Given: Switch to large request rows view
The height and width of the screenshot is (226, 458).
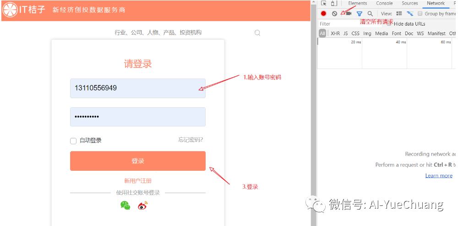Looking at the screenshot, I should pos(399,13).
